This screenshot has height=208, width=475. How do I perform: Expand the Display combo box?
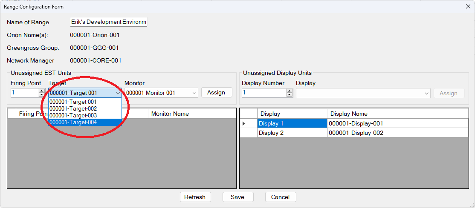coord(427,94)
